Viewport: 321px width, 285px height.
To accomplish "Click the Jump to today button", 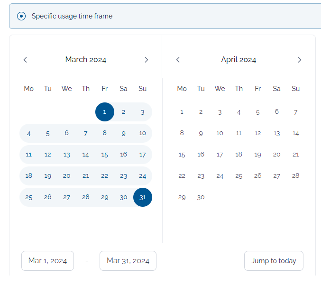I will (x=274, y=261).
